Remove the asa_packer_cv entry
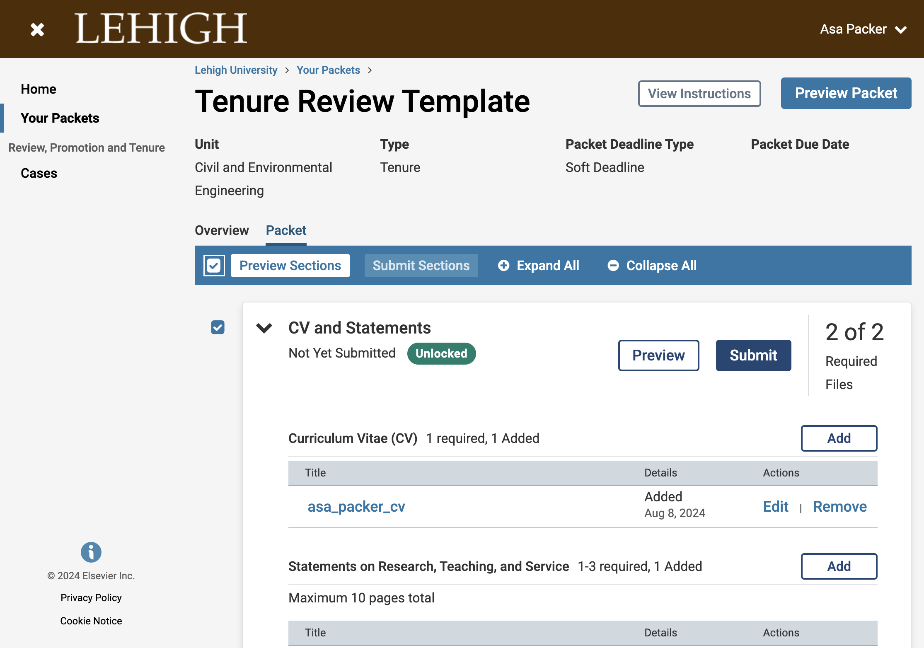924x648 pixels. point(840,507)
